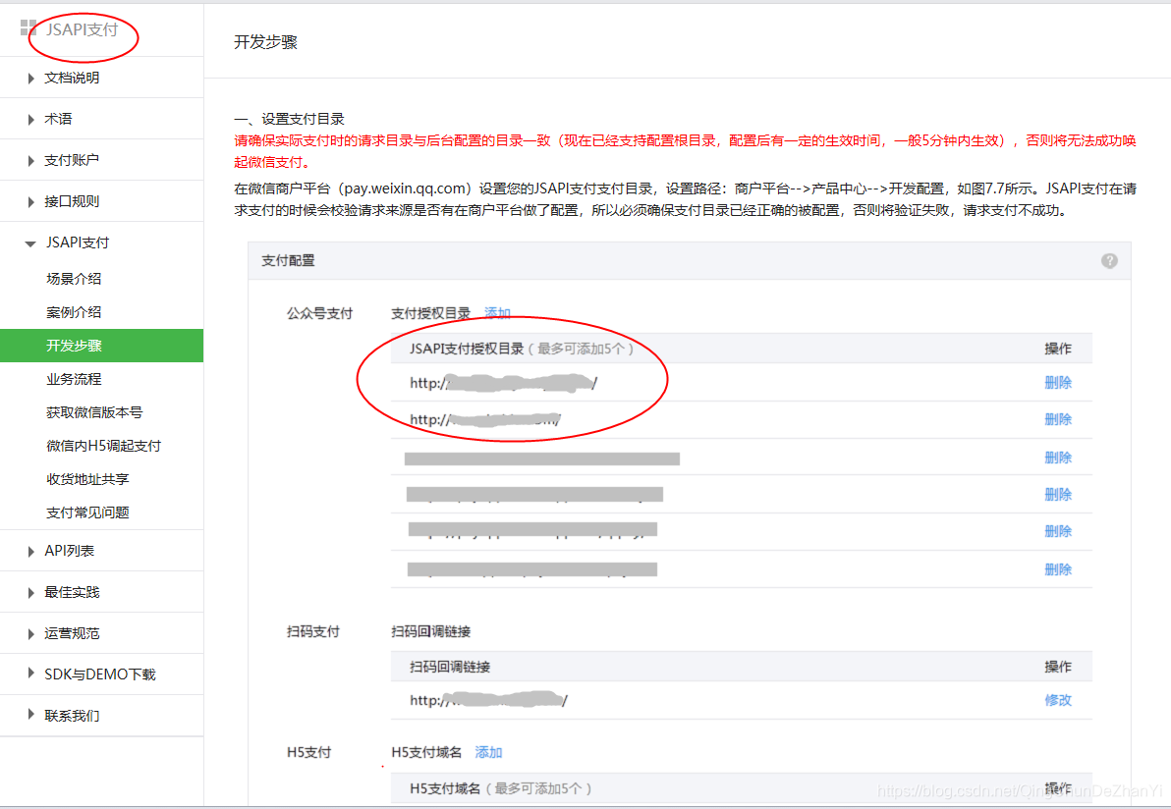This screenshot has width=1171, height=809.
Task: Click 添加 next to 支付授权目录
Action: point(497,313)
